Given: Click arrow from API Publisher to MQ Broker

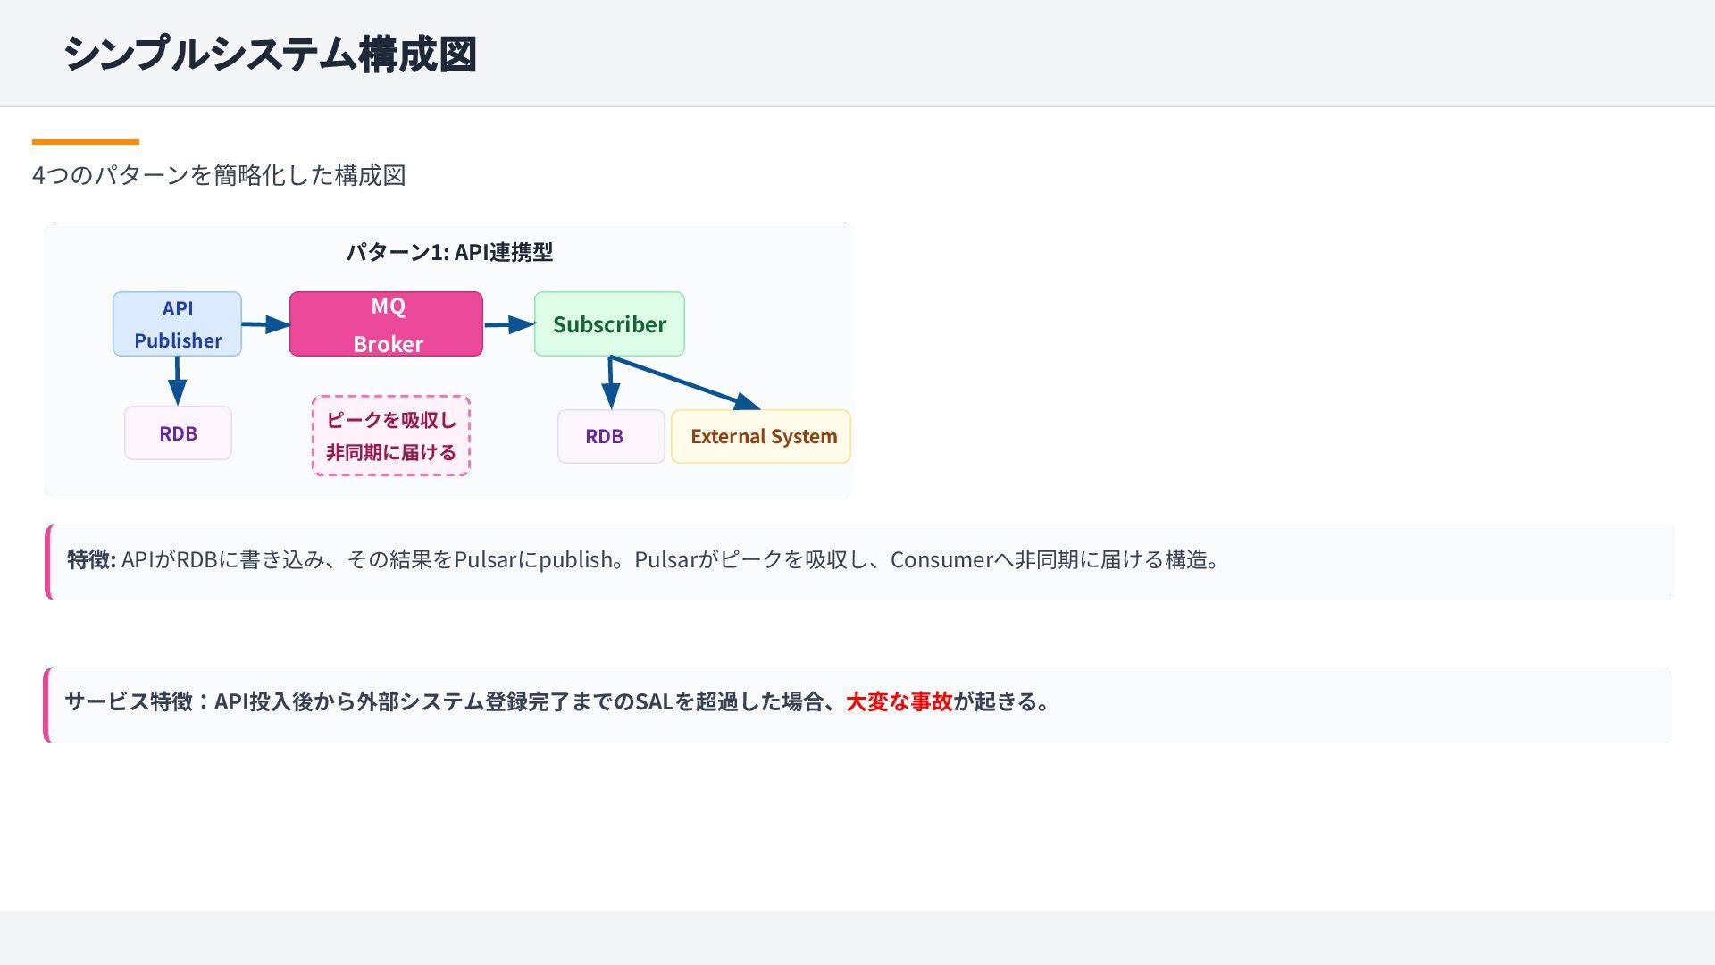Looking at the screenshot, I should tap(264, 324).
